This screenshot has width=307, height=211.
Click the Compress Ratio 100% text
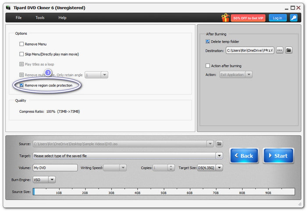pos(50,111)
